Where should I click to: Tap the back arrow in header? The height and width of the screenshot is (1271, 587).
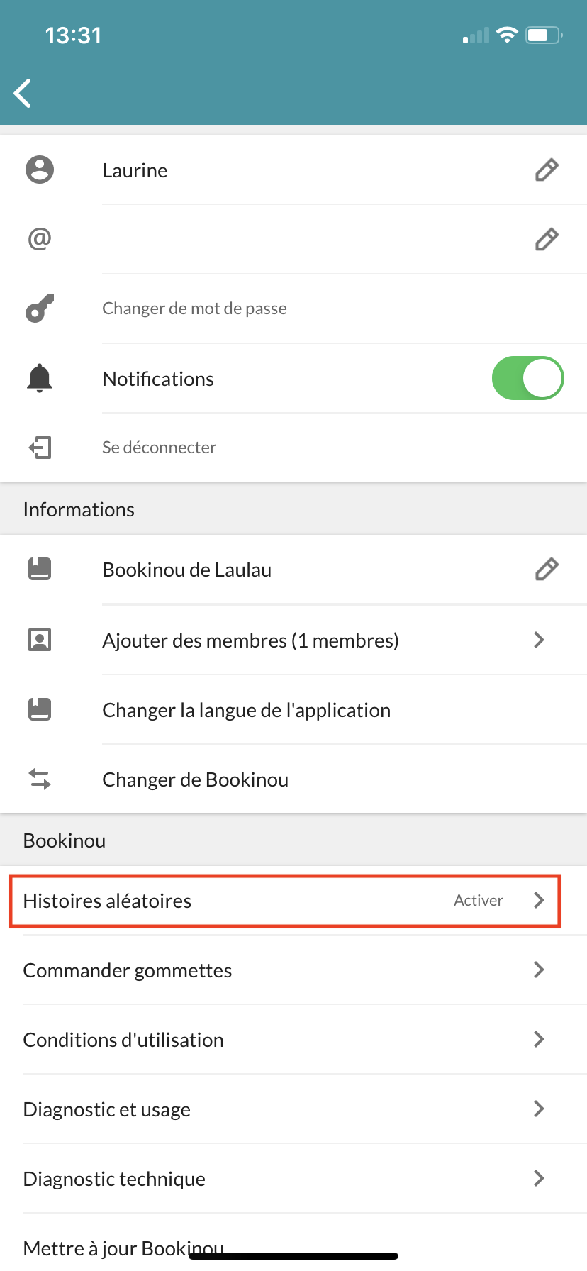tap(23, 93)
